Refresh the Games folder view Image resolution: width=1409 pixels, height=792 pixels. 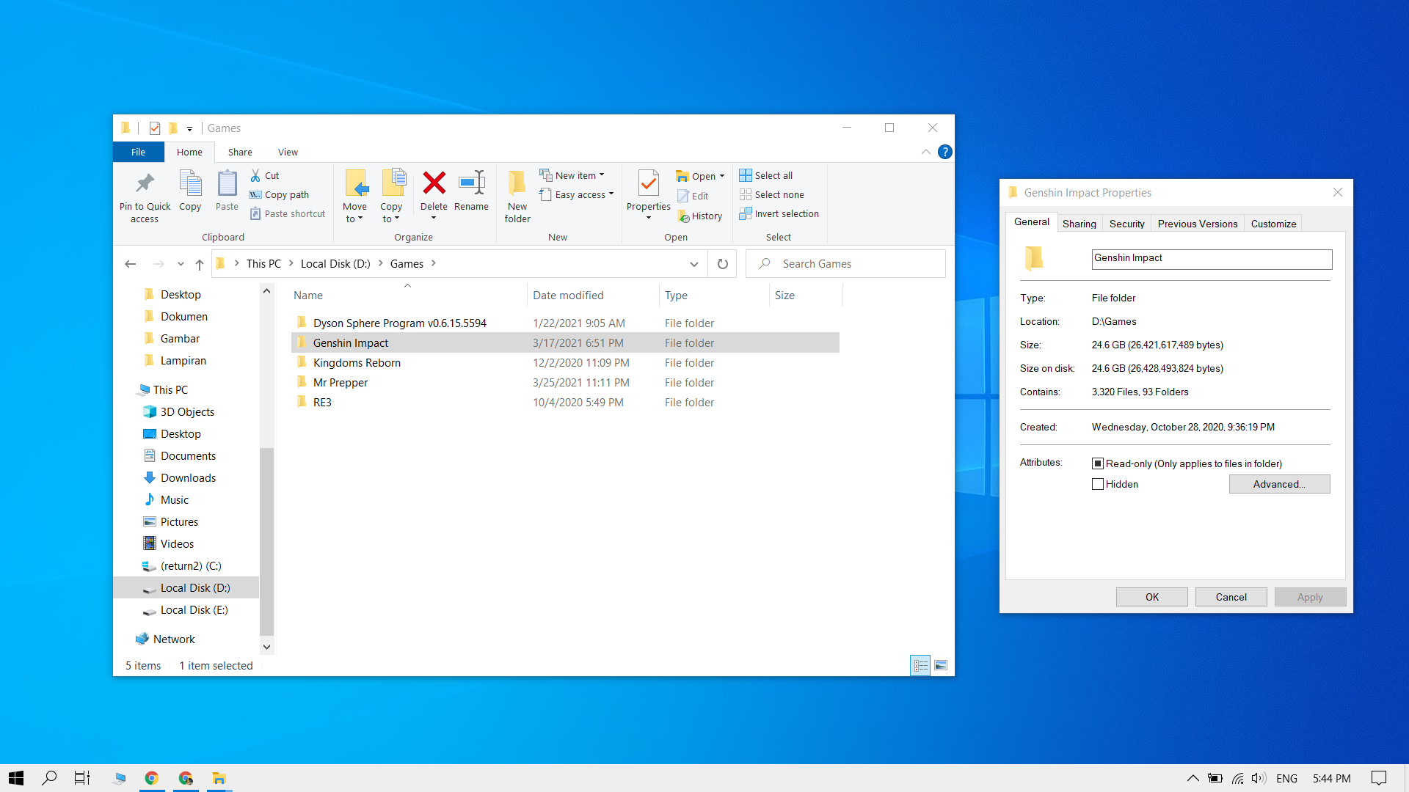tap(723, 264)
